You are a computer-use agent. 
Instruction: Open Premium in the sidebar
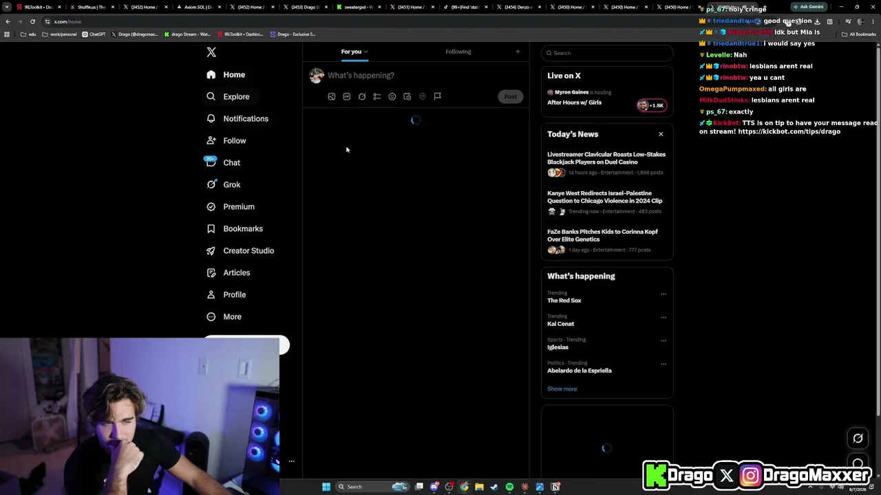pyautogui.click(x=231, y=207)
